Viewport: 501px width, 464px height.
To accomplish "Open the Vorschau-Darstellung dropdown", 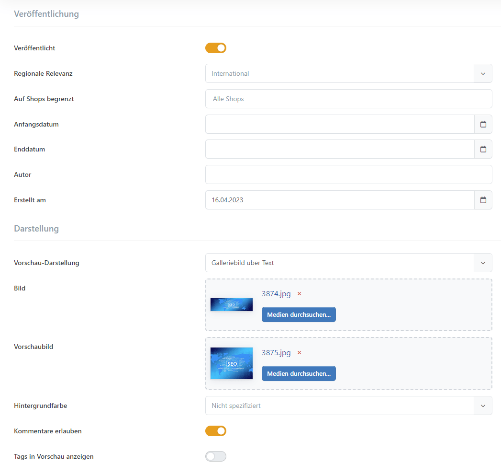I will coord(483,263).
